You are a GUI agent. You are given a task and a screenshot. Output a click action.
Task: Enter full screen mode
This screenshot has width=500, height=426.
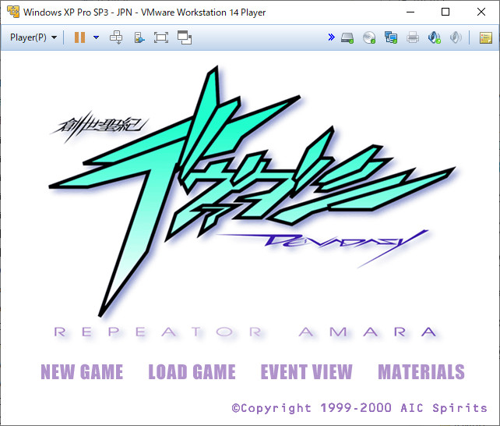161,37
